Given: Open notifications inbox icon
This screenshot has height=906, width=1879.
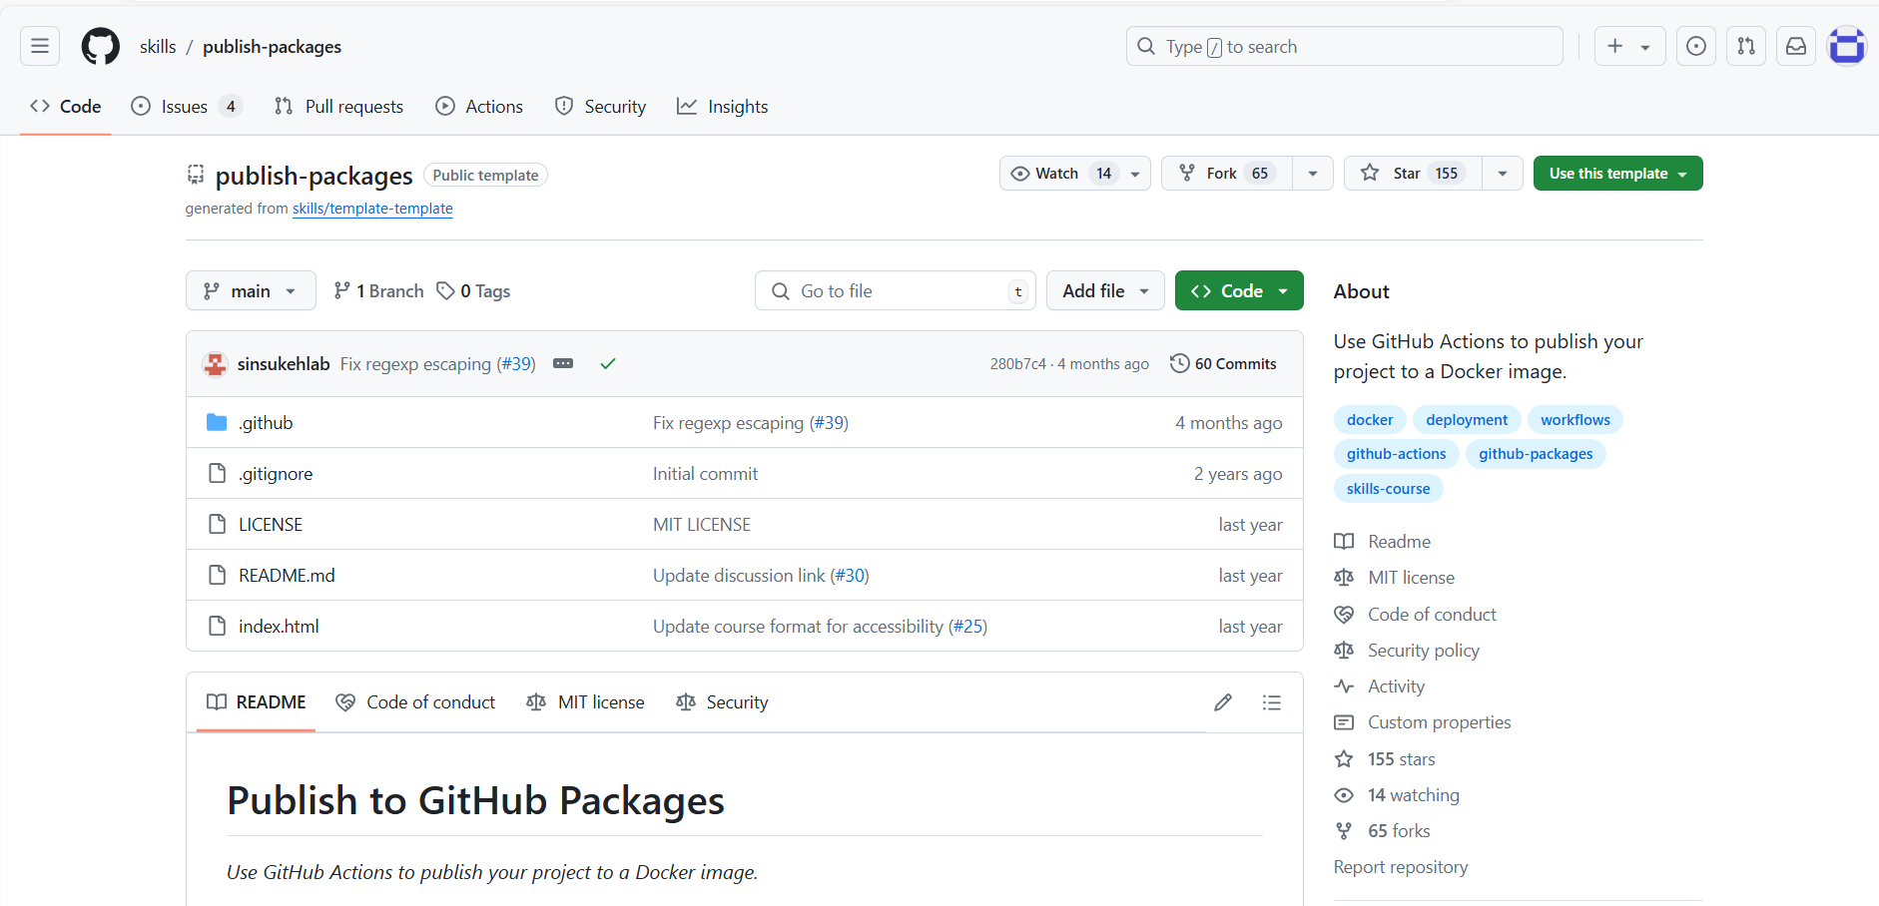Looking at the screenshot, I should (x=1796, y=46).
